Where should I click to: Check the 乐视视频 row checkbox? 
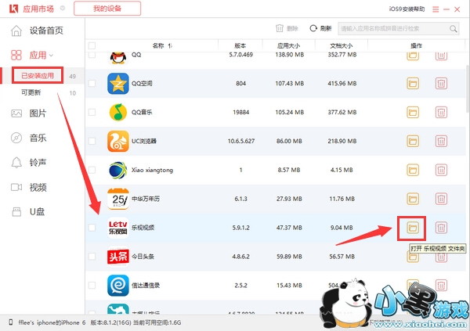[92, 228]
